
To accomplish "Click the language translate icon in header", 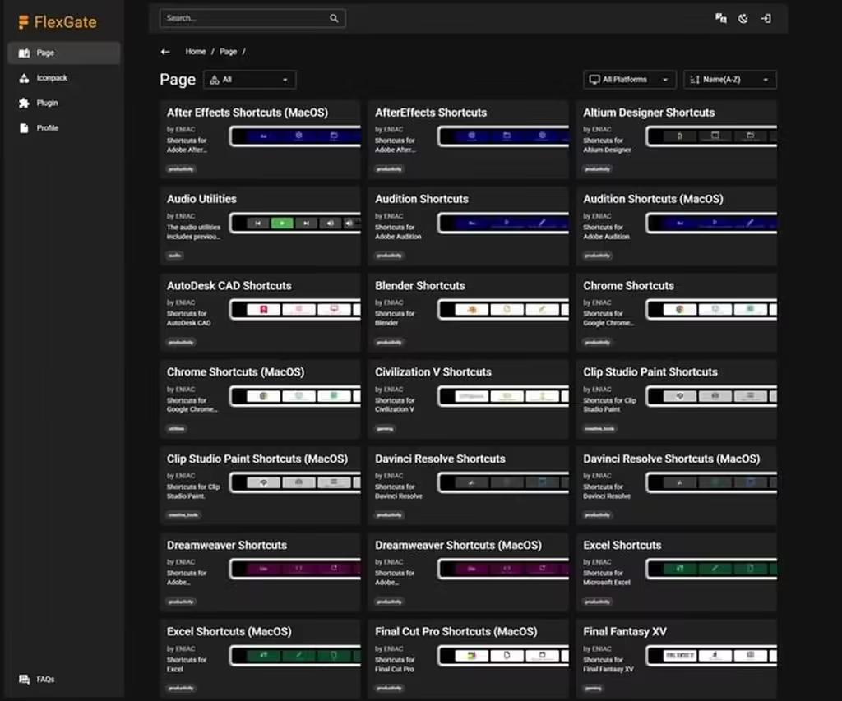I will pyautogui.click(x=721, y=18).
